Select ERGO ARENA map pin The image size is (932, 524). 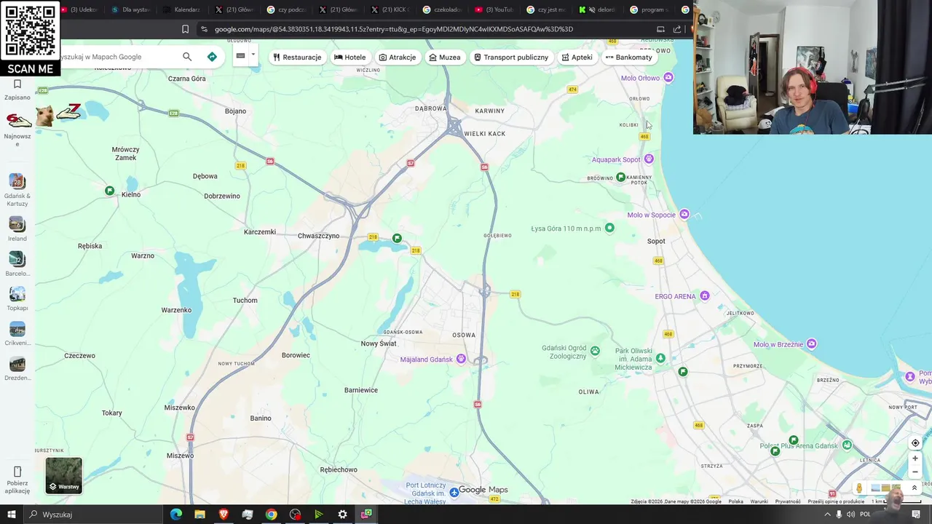[704, 295]
